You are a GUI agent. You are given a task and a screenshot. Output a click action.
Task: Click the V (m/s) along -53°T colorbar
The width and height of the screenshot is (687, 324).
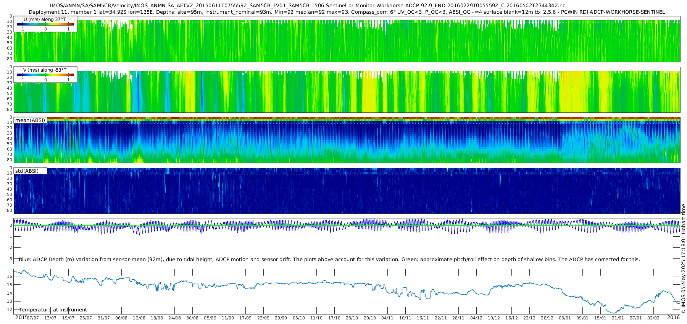[x=45, y=75]
